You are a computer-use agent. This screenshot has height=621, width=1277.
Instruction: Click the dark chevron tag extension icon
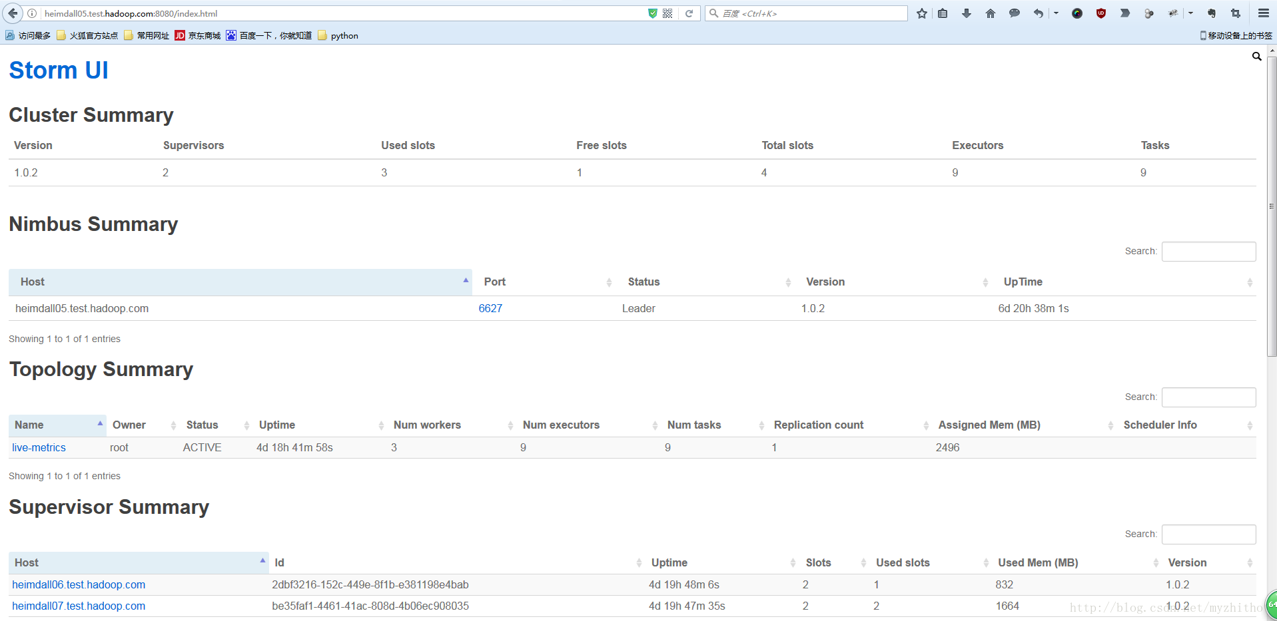click(1125, 13)
